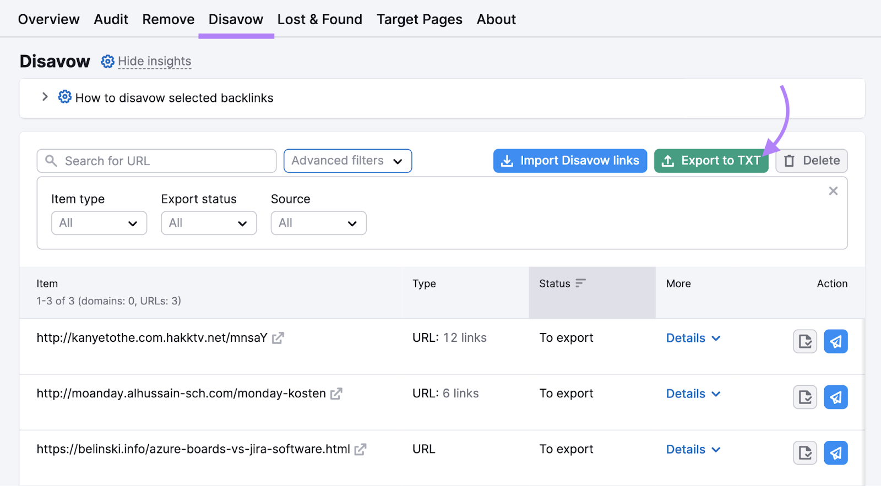881x486 pixels.
Task: Expand Details for moanday.alhussain-sch.com row
Action: (x=693, y=394)
